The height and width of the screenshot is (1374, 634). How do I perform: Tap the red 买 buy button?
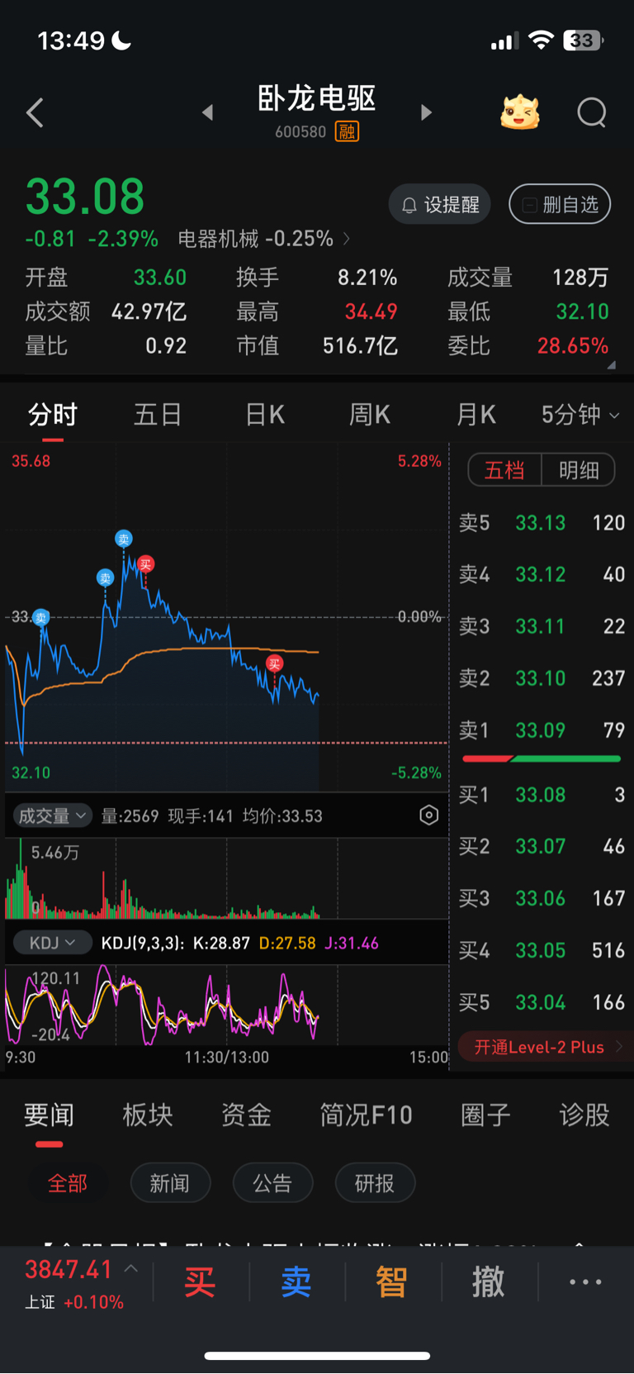click(x=200, y=1282)
